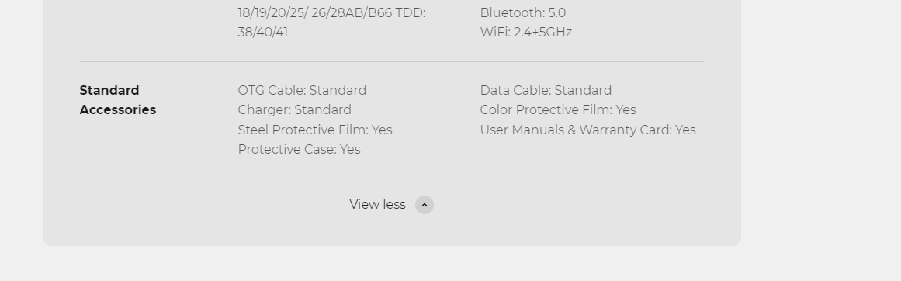Viewport: 901px width, 281px height.
Task: Click the OTG Cable: Standard entry
Action: pyautogui.click(x=302, y=90)
